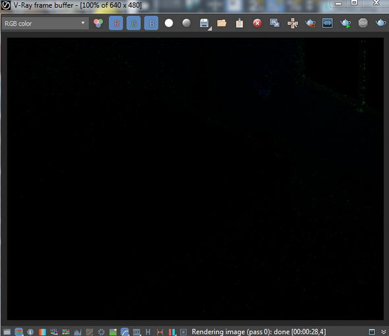Open the RGB color channel dropdown
Image resolution: width=389 pixels, height=336 pixels.
45,24
